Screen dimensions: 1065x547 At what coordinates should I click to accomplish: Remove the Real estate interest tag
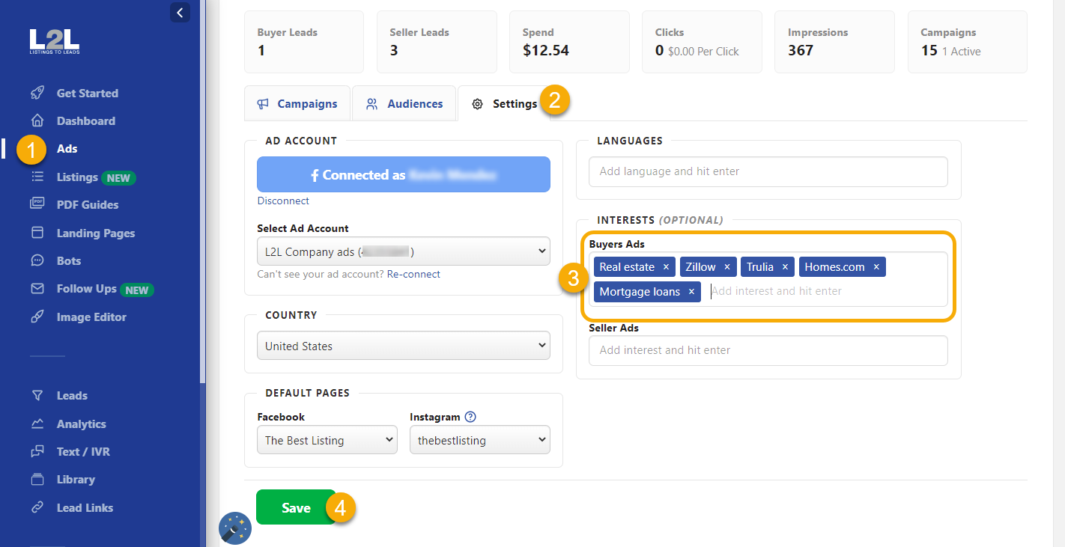[x=666, y=267]
